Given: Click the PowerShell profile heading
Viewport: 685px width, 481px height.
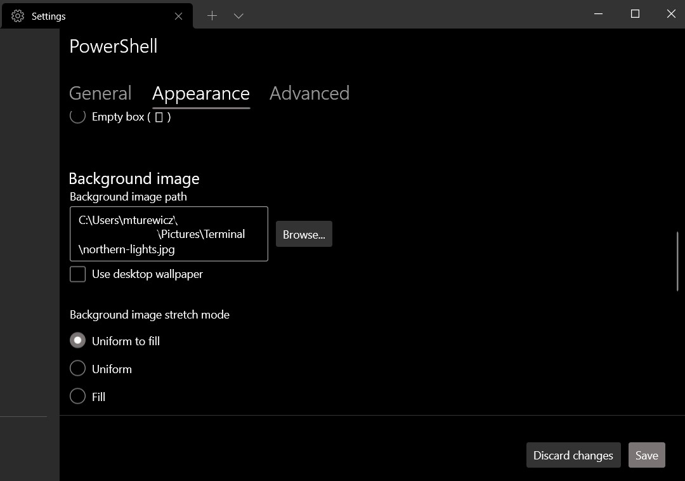Looking at the screenshot, I should [113, 46].
